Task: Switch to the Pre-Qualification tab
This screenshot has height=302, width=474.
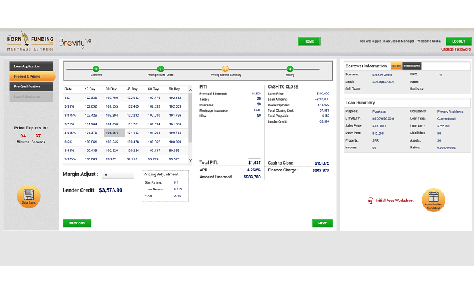Action: point(32,86)
